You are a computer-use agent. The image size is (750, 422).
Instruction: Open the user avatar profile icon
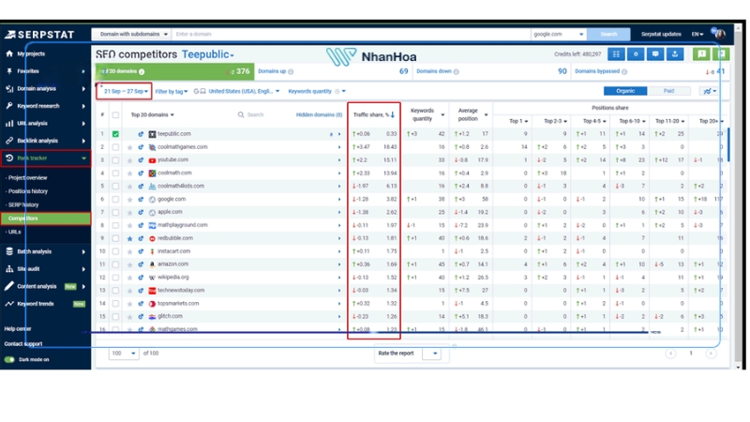(720, 34)
